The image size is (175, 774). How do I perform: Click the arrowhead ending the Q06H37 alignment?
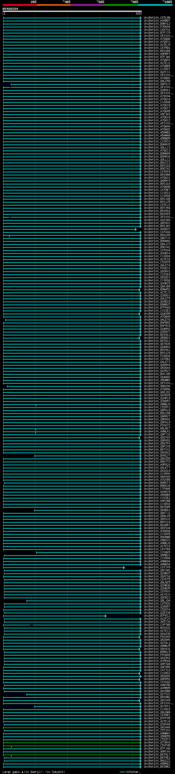(136, 229)
